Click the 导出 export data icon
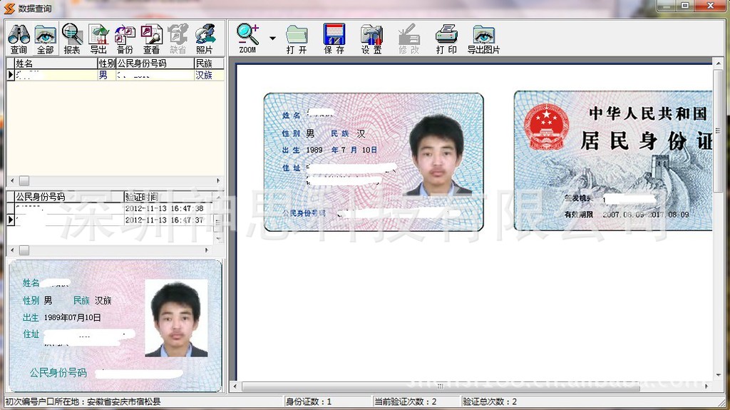The height and width of the screenshot is (410, 730). [x=98, y=39]
